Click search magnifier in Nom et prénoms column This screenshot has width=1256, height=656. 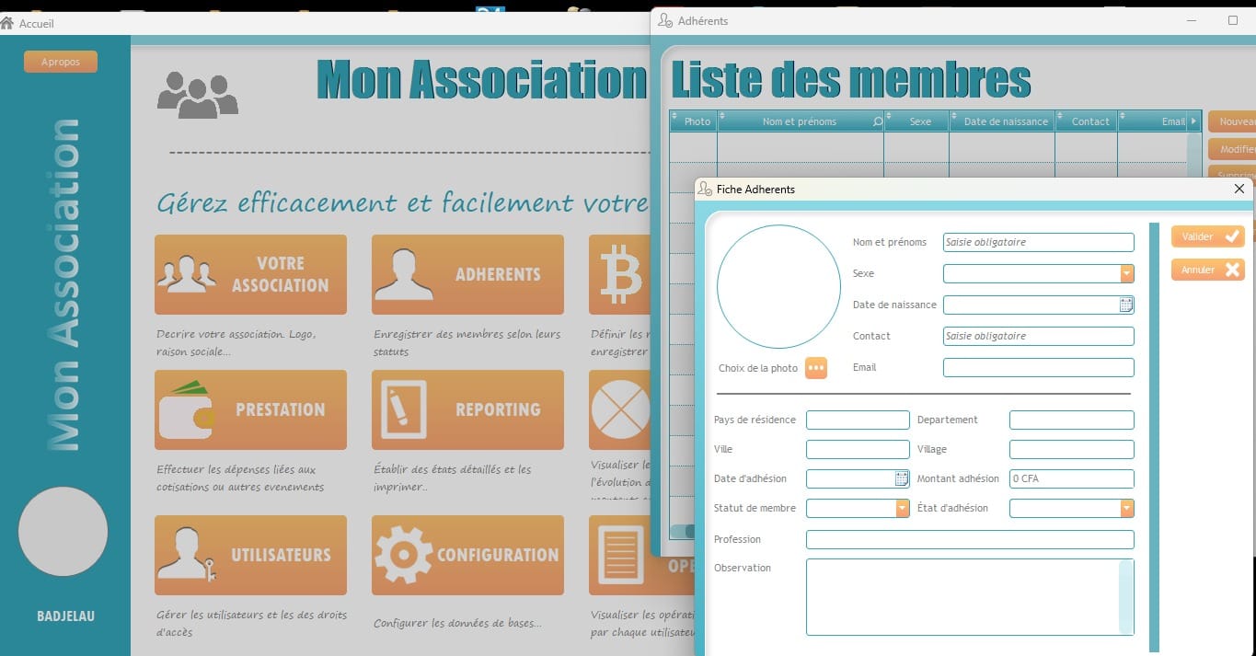[877, 121]
